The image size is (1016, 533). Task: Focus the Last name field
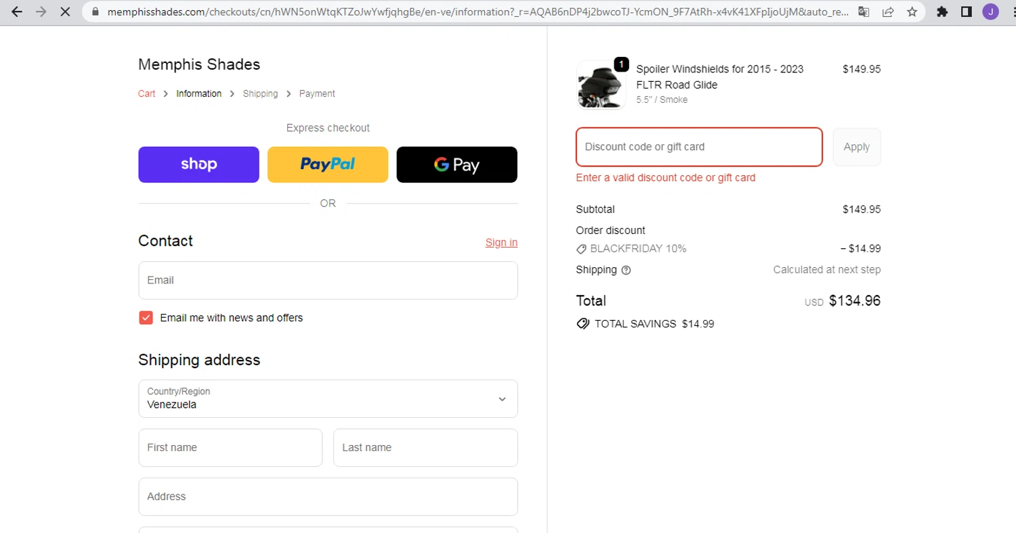425,447
